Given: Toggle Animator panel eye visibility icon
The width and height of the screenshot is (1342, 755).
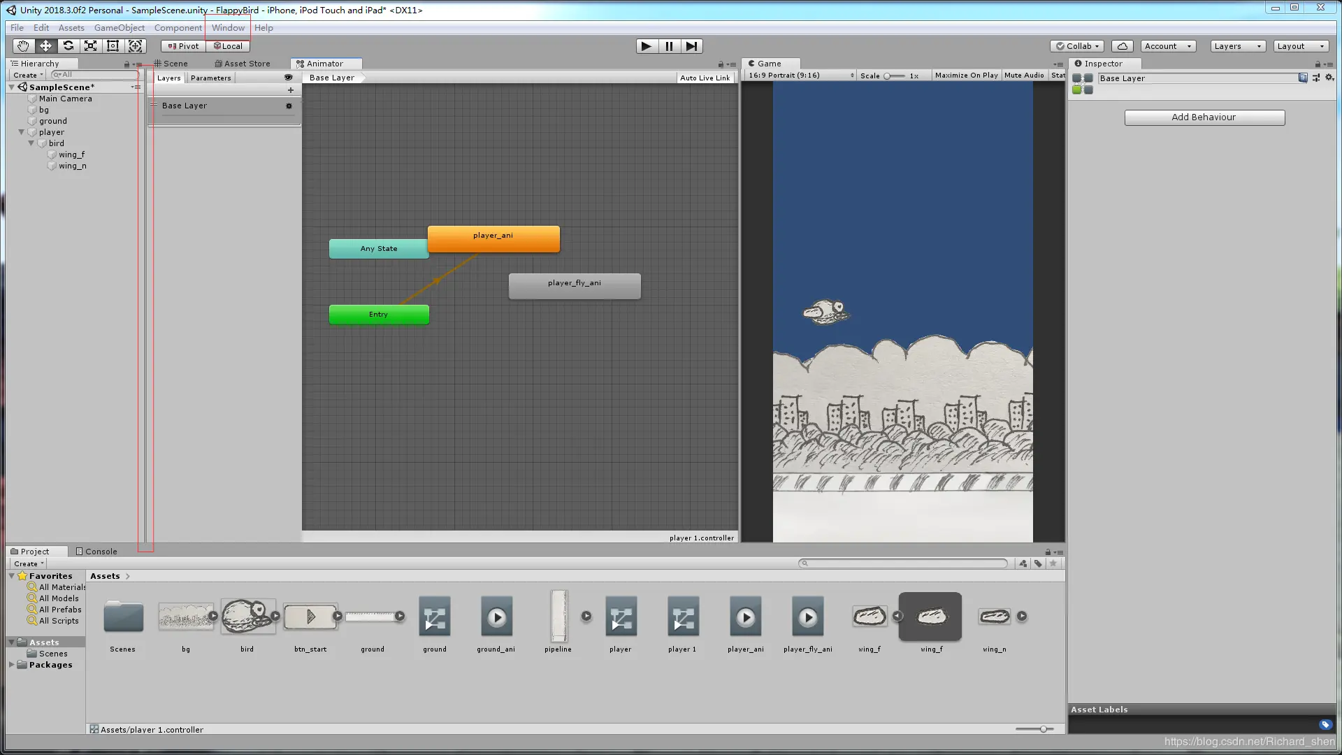Looking at the screenshot, I should click(x=288, y=78).
